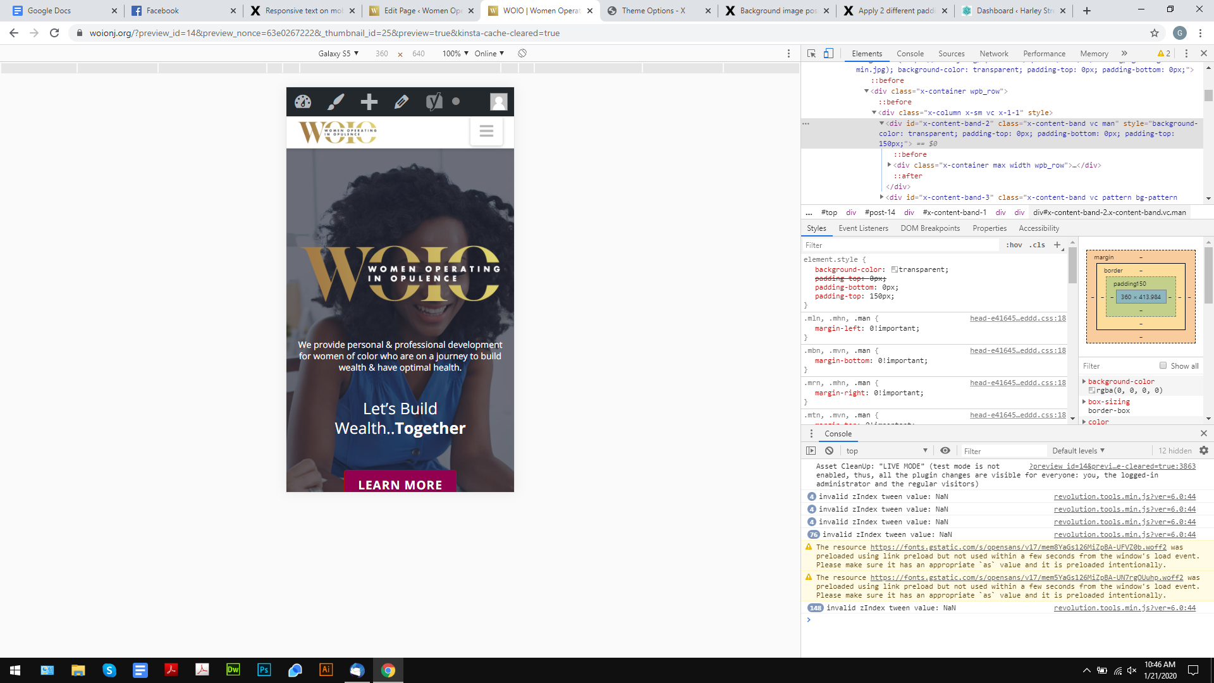Click the warnings count badge in DevTools
1214x683 pixels.
1164,54
